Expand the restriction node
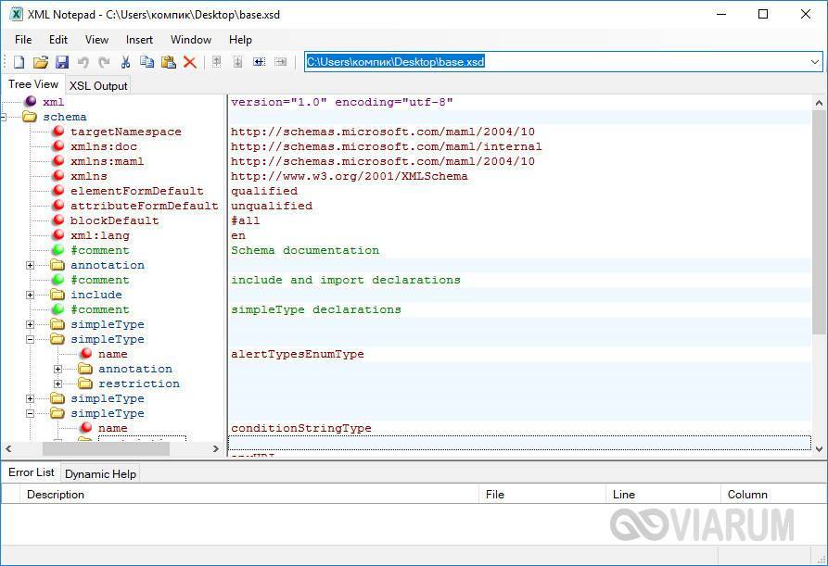The height and width of the screenshot is (566, 828). (57, 384)
